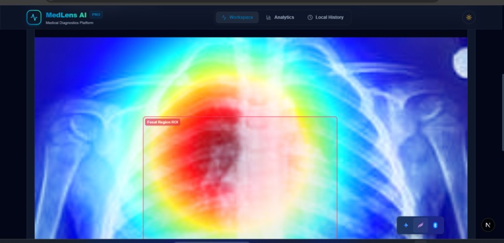Open the Local History tab

pos(325,17)
